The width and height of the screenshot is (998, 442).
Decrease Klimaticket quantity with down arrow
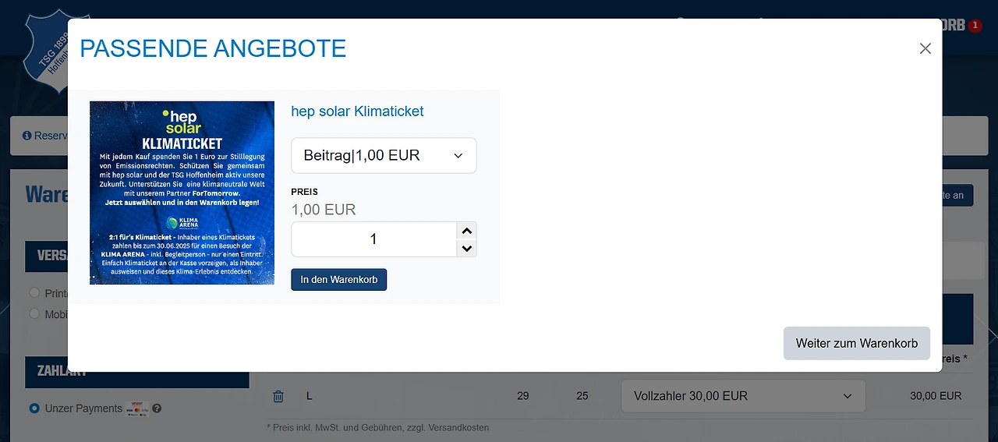click(466, 249)
